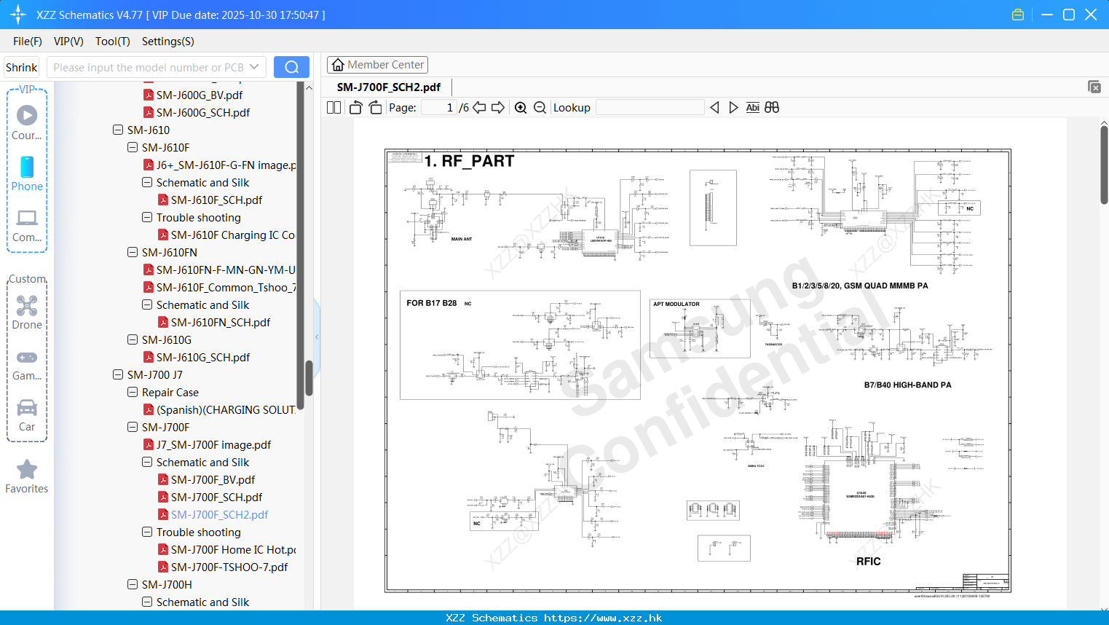1109x625 pixels.
Task: Find previous lookup result triangle
Action: 714,107
